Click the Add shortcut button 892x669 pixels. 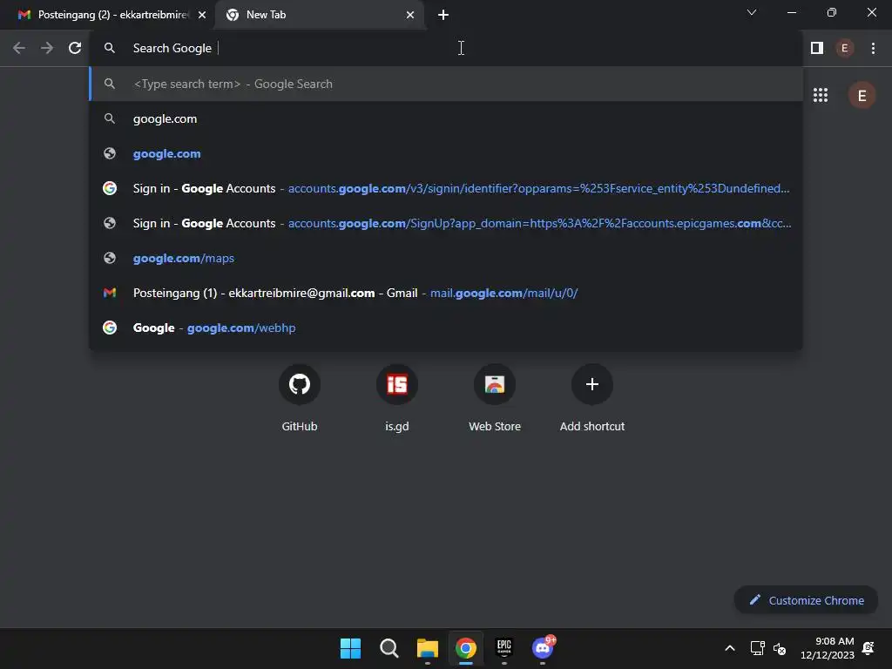(592, 398)
